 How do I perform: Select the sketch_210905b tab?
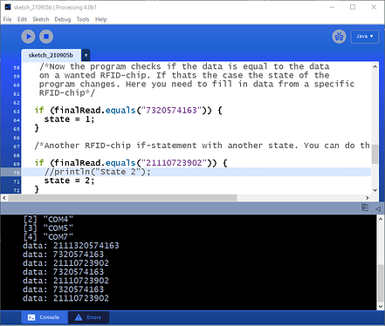(x=51, y=55)
